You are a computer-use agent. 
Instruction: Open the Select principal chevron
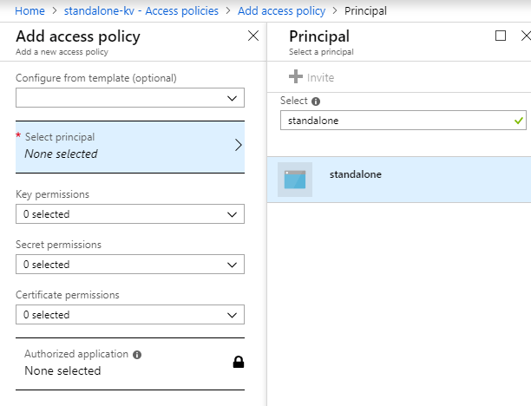238,145
